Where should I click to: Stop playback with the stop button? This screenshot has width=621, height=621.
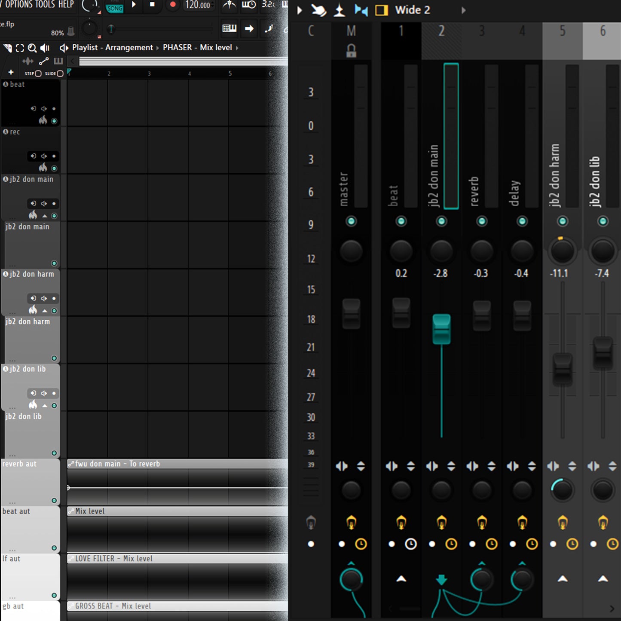point(152,5)
